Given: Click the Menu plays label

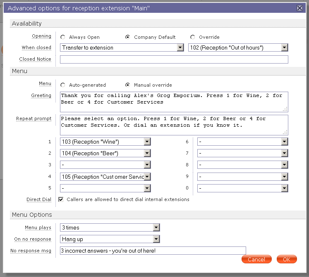Looking at the screenshot, I should pyautogui.click(x=38, y=227).
